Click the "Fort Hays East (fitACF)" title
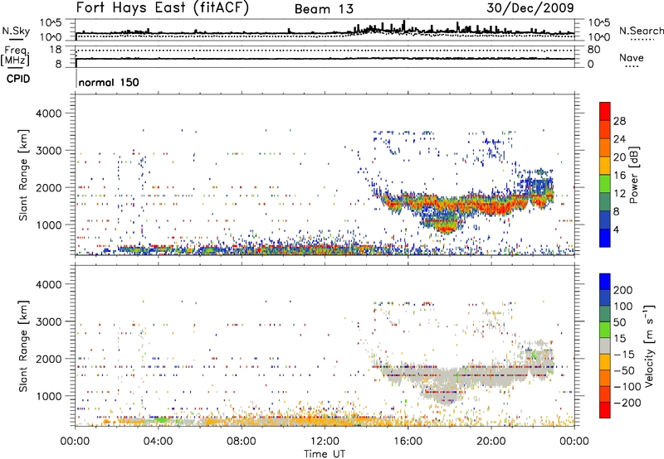Screen dimensions: 664x459 pos(163,8)
